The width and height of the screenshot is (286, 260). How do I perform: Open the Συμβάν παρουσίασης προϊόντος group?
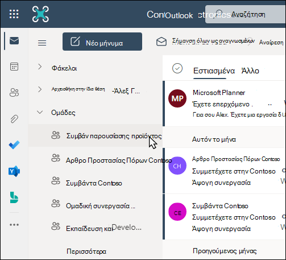[x=96, y=135]
